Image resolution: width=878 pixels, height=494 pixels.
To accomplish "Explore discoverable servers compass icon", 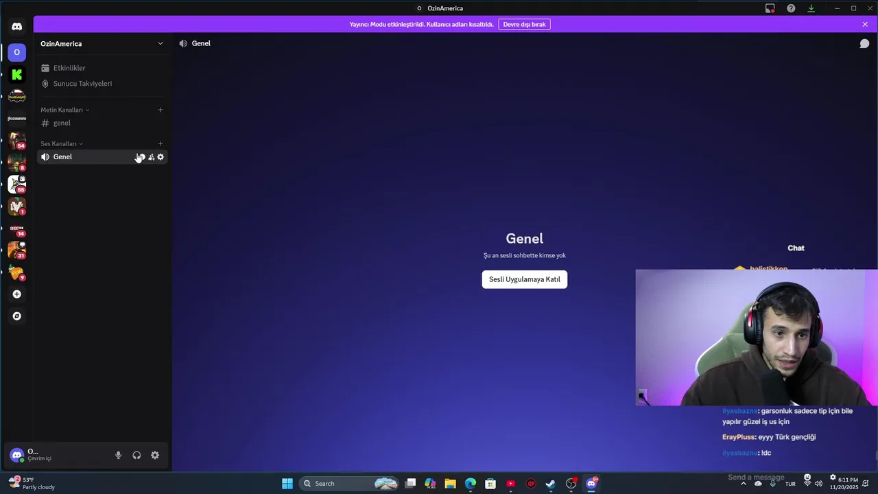I will coord(17,316).
